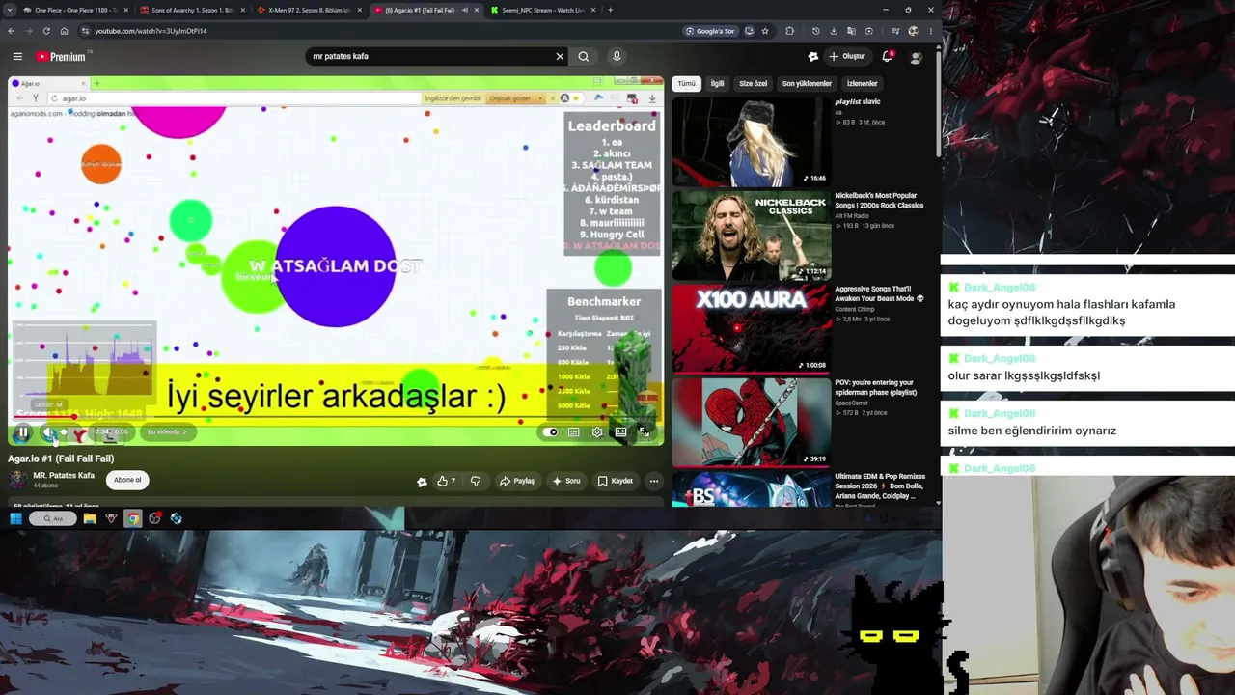Screen dimensions: 1235x695
Task: Open the more actions three-dot menu
Action: coord(654,481)
